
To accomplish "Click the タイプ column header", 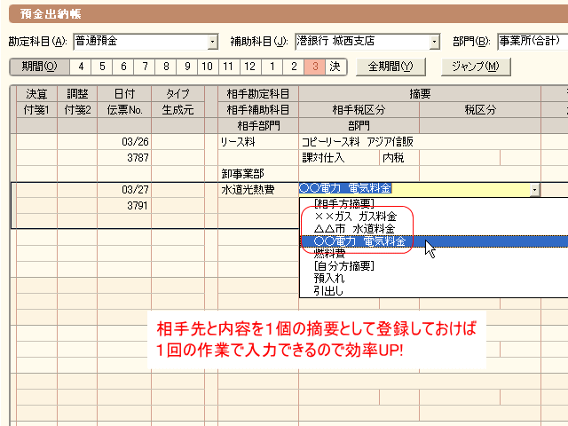I will click(x=177, y=94).
